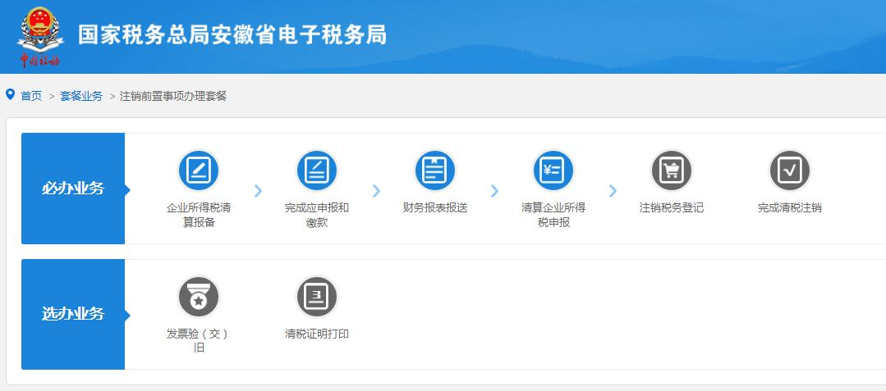The width and height of the screenshot is (886, 391).
Task: Click the 完成清税注销 label
Action: [789, 207]
